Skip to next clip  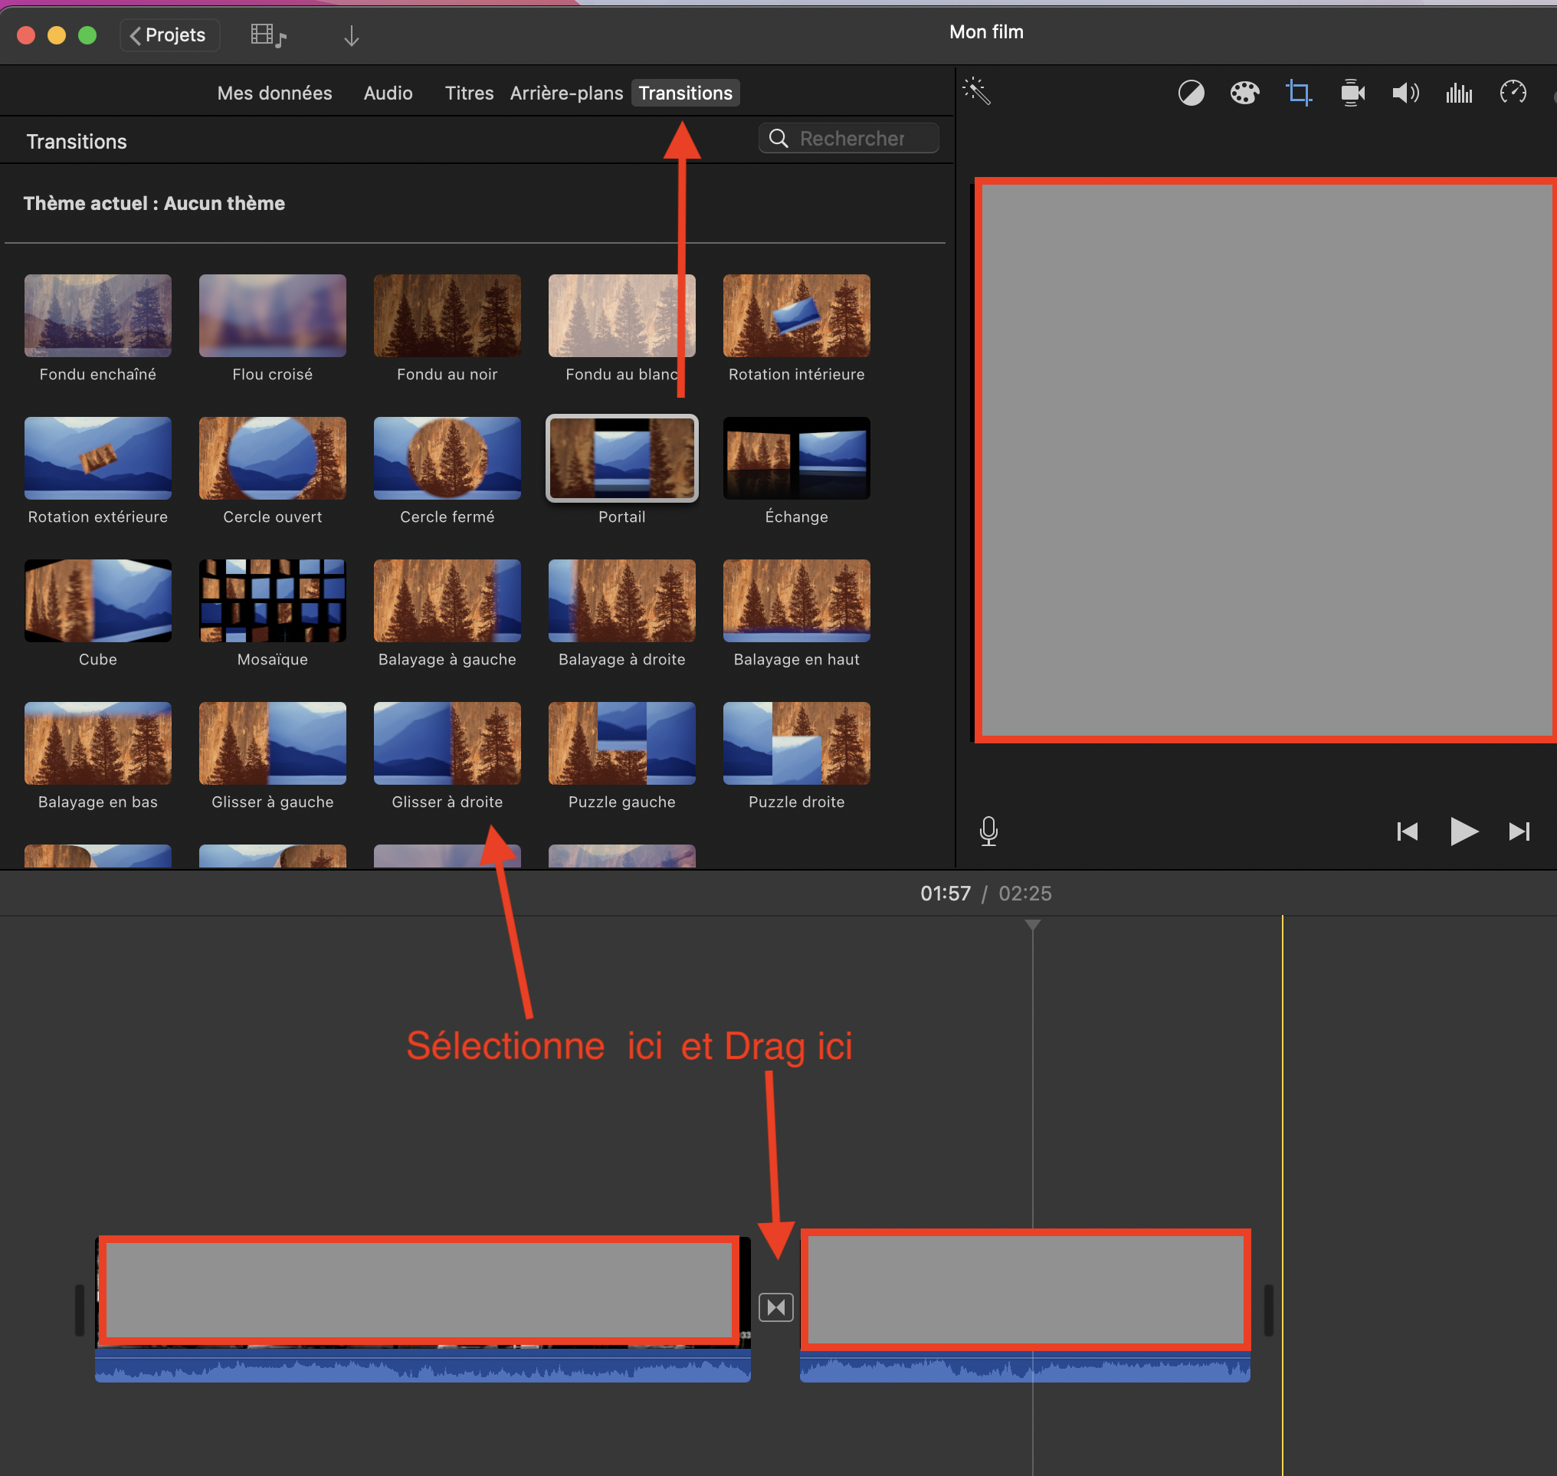1519,831
